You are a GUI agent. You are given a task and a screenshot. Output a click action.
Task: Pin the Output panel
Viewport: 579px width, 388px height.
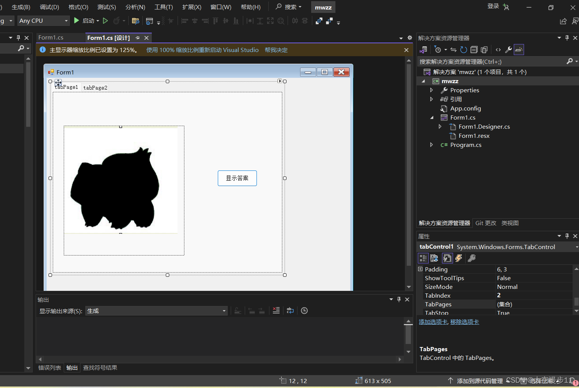pos(399,299)
